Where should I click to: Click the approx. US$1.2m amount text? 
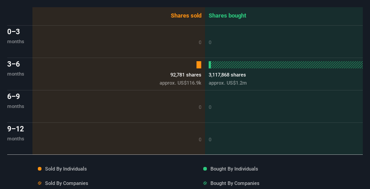228,83
